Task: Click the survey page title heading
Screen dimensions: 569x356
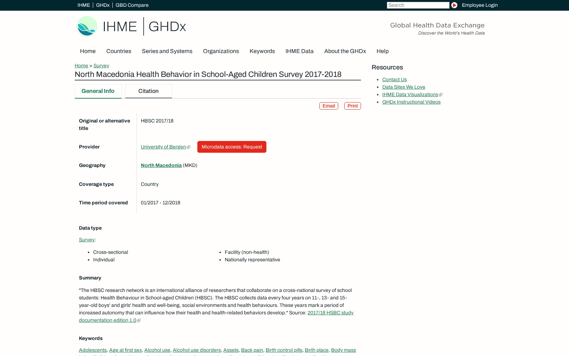Action: tap(208, 74)
